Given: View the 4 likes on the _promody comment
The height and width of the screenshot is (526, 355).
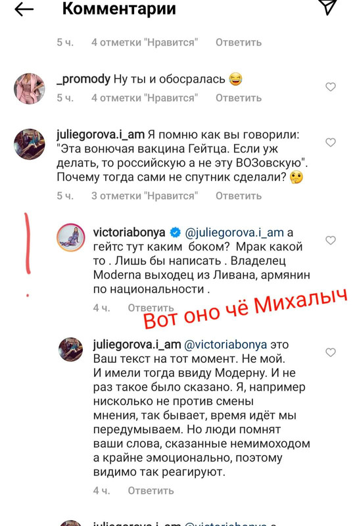Looking at the screenshot, I should [145, 98].
